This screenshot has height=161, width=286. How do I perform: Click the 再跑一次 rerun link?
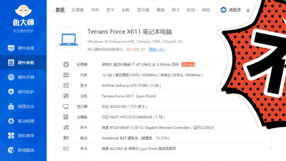157,49
